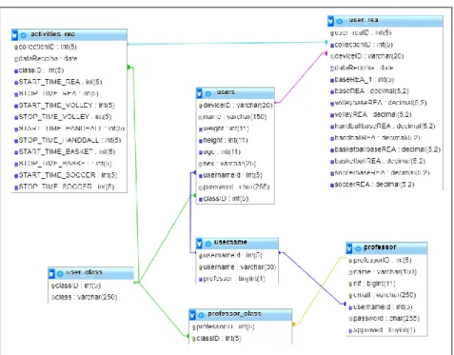This screenshot has width=454, height=355.
Task: Open options gear icon of username table
Action: point(208,244)
